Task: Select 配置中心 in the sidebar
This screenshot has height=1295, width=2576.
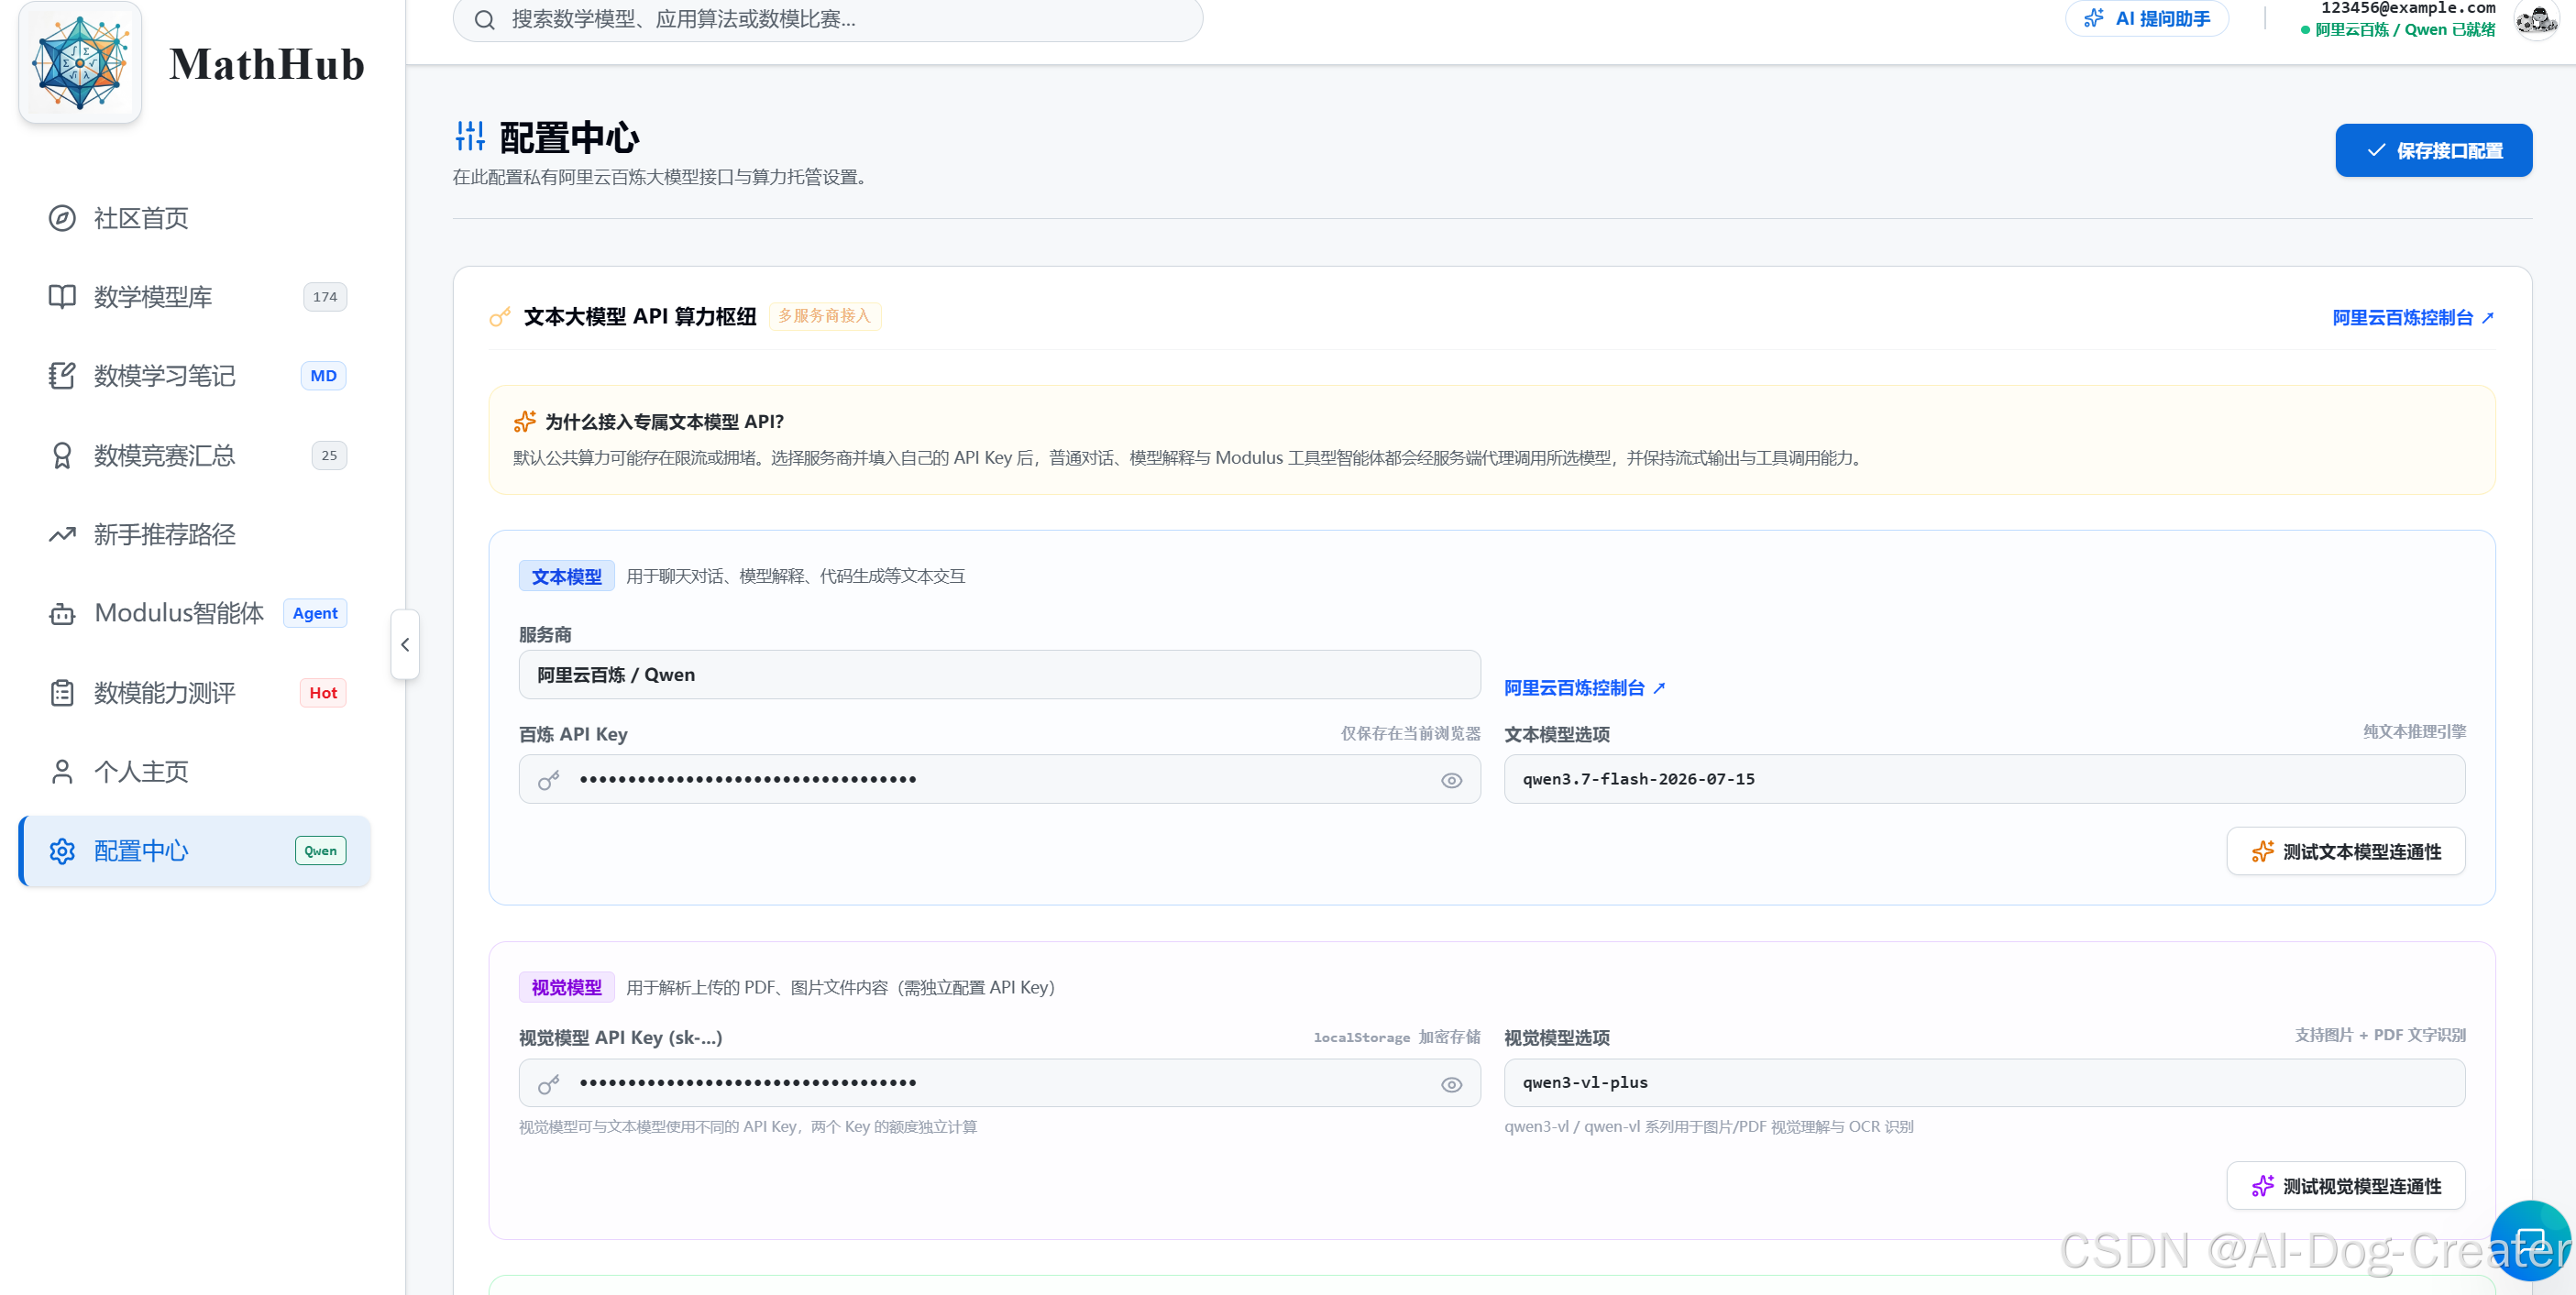Action: tap(195, 851)
